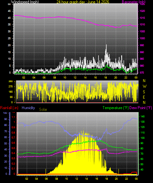Click the "Barometer (mb)" axis title
153x183 pixels.
tap(134, 2)
